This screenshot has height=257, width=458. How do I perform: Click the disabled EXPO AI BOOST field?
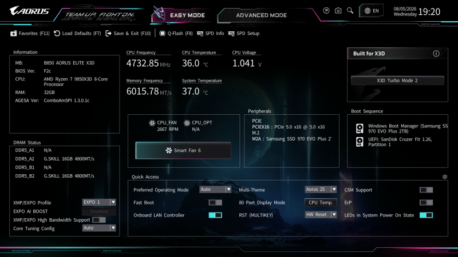(x=99, y=211)
